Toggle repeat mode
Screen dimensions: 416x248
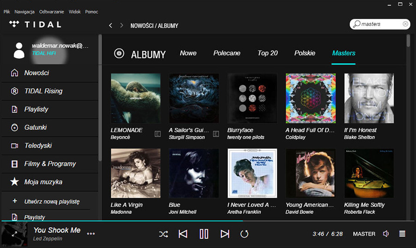(x=245, y=234)
